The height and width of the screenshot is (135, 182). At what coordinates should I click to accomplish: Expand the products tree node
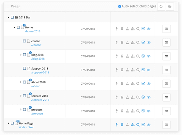pyautogui.click(x=21, y=110)
